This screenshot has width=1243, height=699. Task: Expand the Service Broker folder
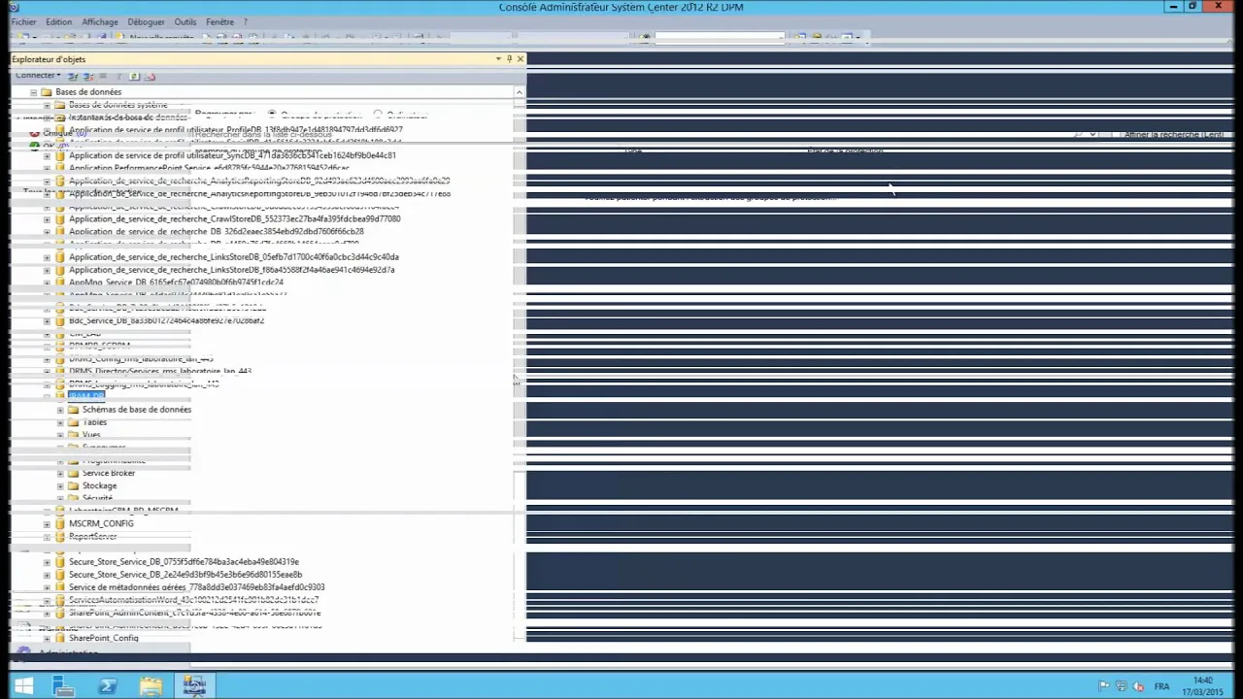pos(60,474)
